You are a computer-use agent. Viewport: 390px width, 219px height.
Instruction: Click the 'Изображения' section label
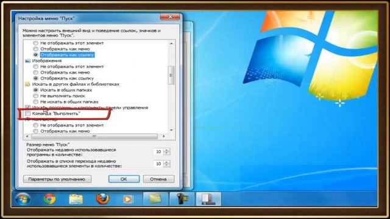tap(47, 61)
